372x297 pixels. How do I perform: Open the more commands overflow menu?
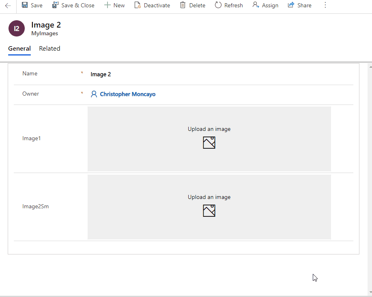click(x=325, y=5)
